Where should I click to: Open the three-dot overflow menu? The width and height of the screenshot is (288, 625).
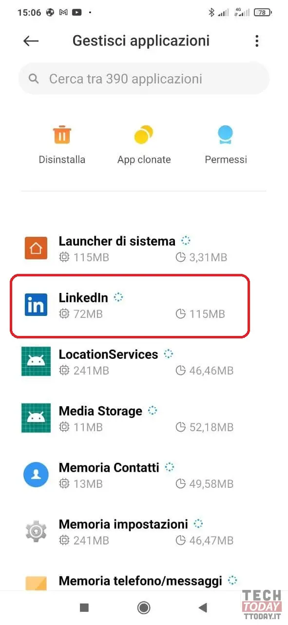[257, 41]
